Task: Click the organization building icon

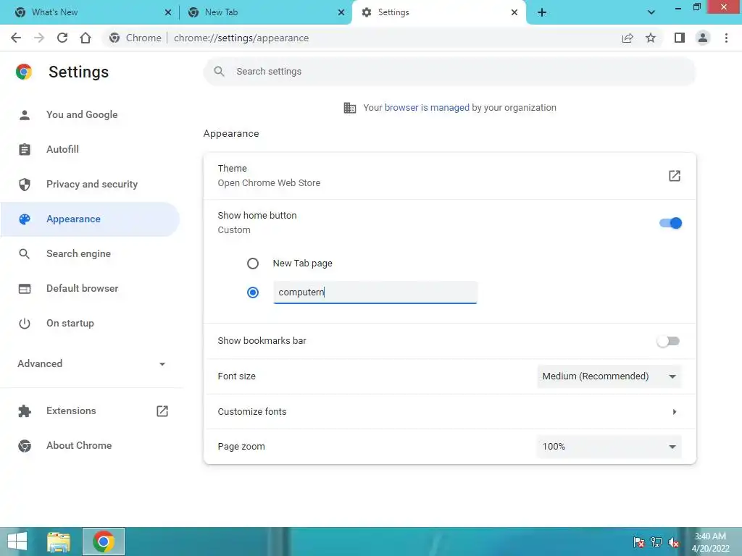Action: [x=350, y=108]
